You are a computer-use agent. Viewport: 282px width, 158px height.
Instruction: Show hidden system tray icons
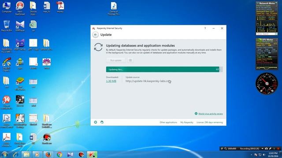click(251, 155)
